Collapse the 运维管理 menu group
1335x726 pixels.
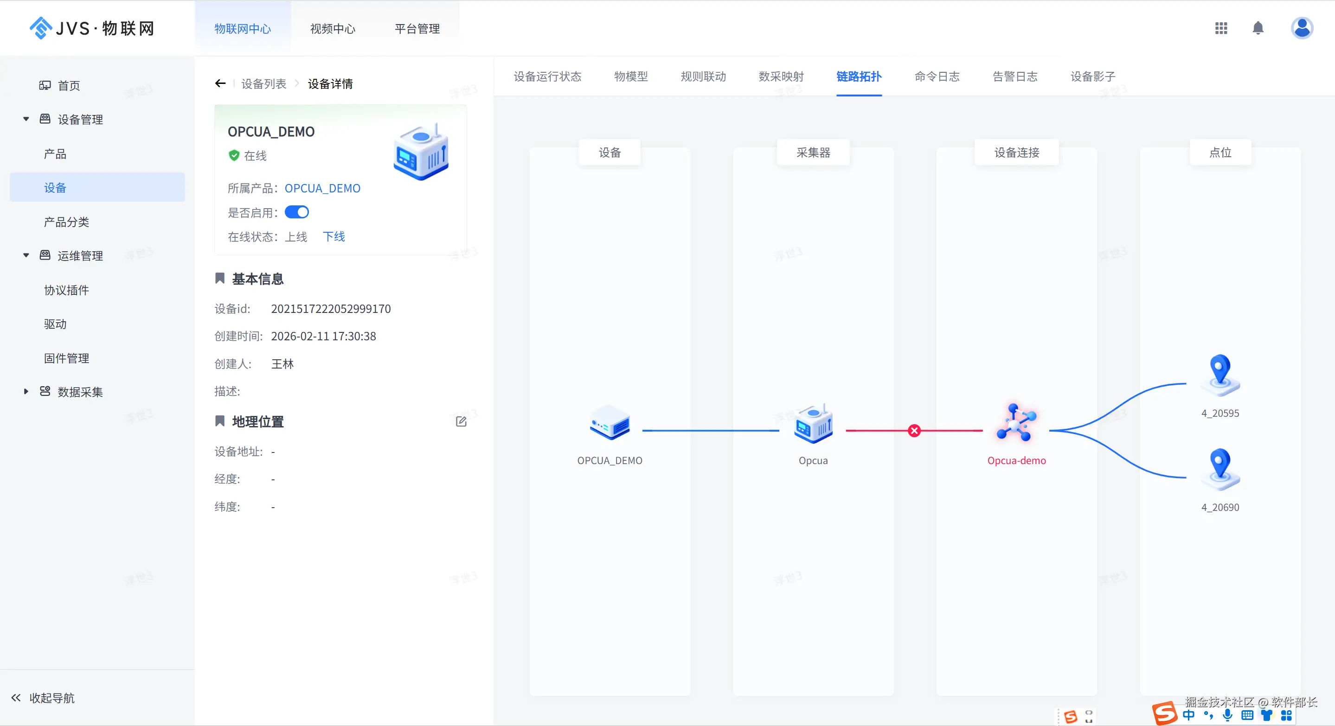(x=26, y=255)
